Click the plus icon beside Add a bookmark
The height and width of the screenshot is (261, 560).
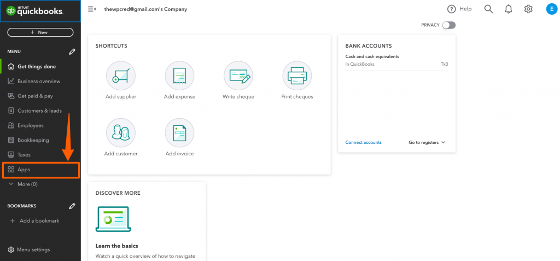pos(13,221)
